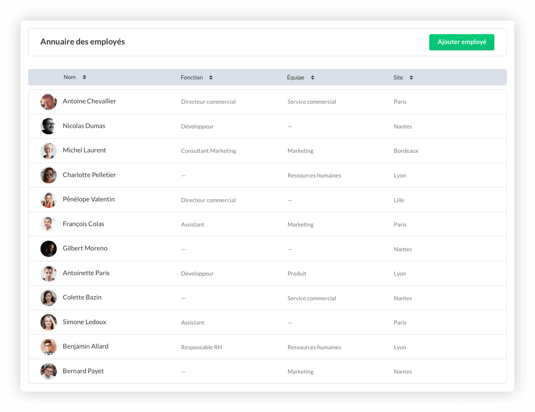Sort by Site column arrows
Screen dimensions: 535x412
411,78
